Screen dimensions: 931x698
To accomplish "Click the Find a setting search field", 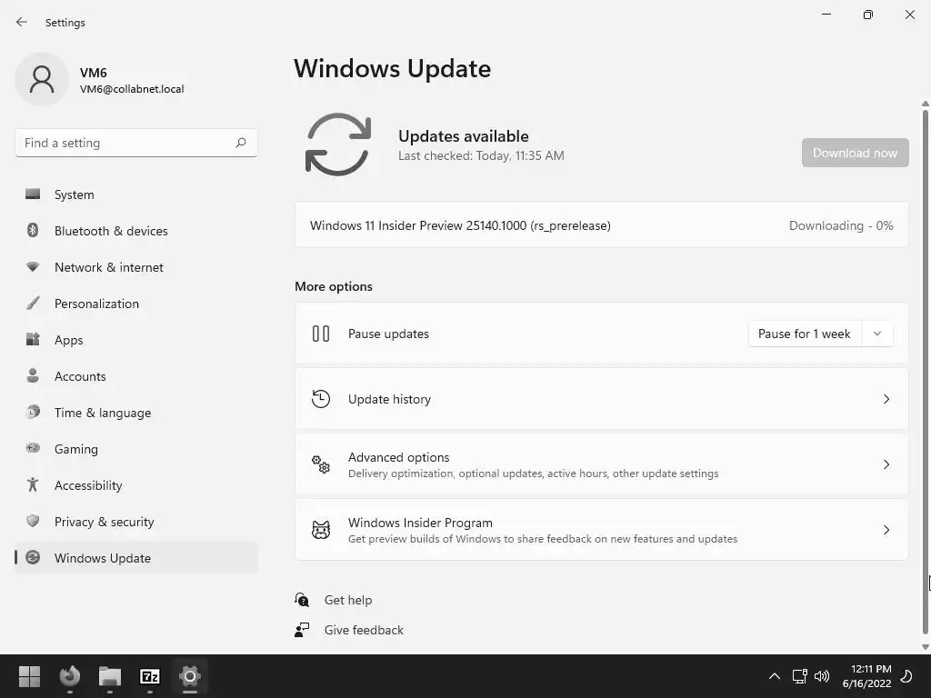I will 136,143.
